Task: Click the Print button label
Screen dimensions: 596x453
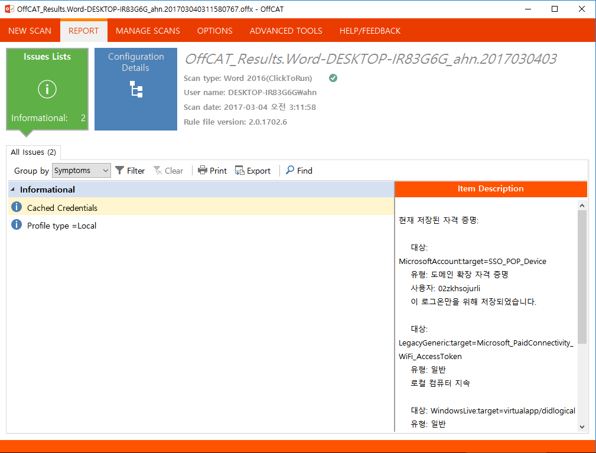Action: [218, 171]
